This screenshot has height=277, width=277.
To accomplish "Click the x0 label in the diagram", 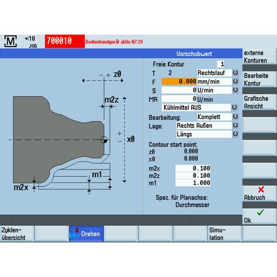I will click(131, 139).
